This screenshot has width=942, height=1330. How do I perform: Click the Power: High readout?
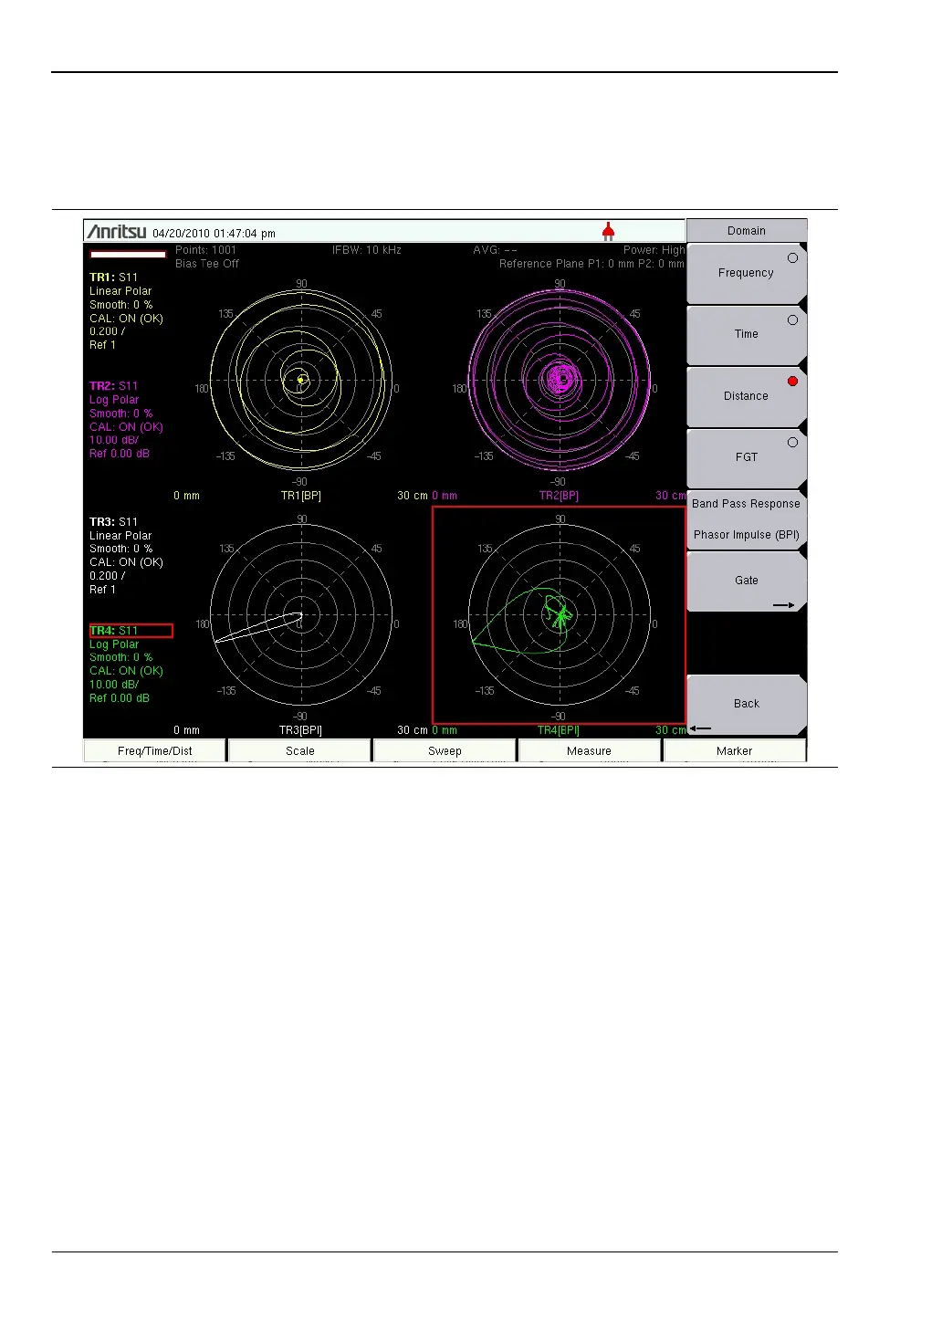click(654, 250)
